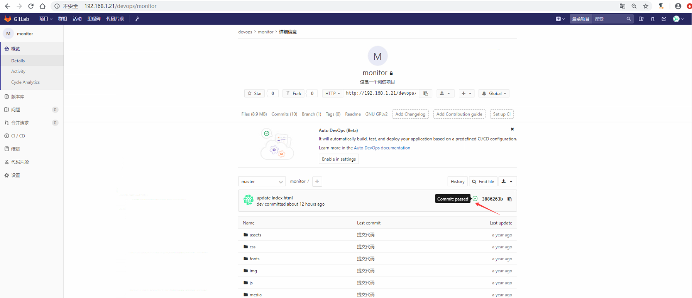Viewport: 692px width, 298px height.
Task: Open the browser profile account icon
Action: 678,6
